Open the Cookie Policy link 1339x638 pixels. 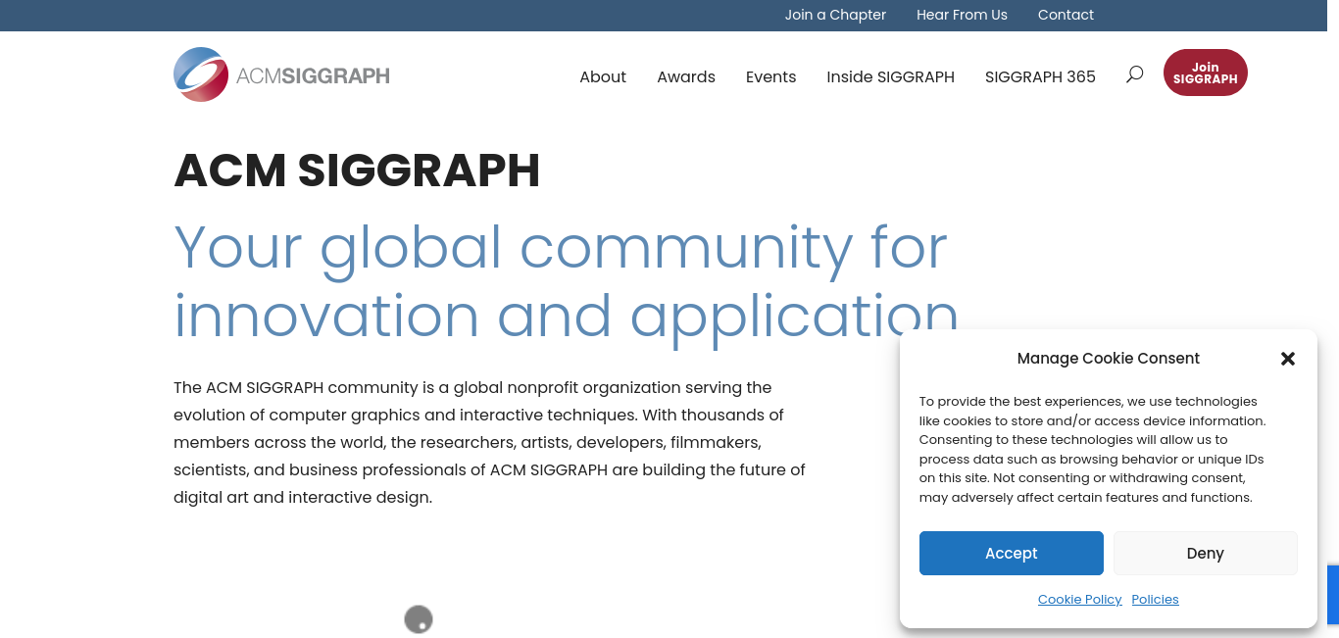tap(1080, 600)
